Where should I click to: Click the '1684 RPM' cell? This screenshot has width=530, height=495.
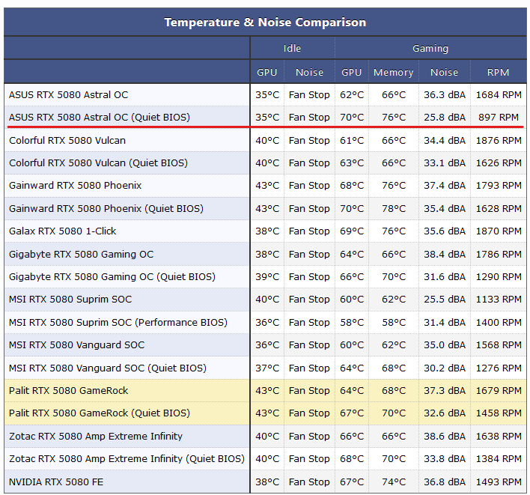[x=499, y=94]
